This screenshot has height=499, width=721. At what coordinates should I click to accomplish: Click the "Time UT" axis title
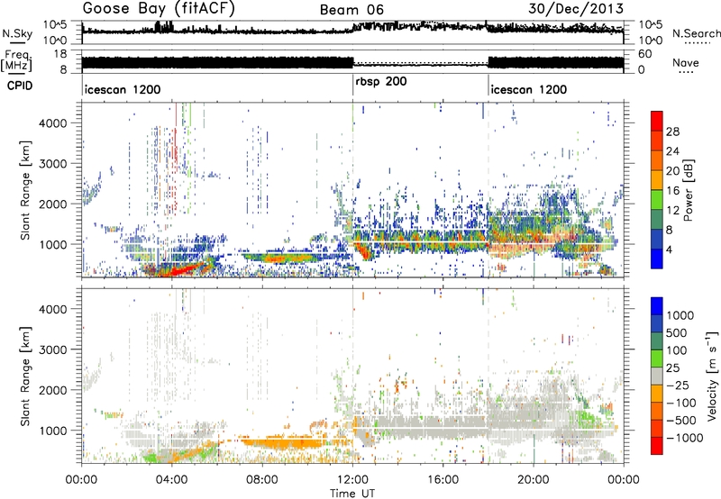(352, 493)
